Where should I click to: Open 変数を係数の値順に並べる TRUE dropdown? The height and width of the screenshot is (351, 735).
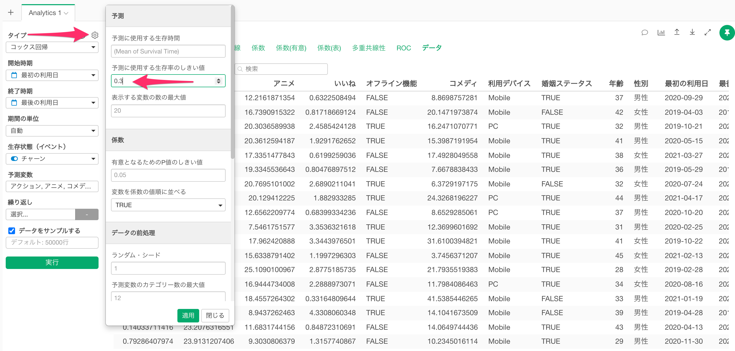(168, 205)
